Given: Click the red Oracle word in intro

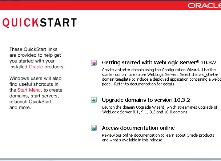Looking at the screenshot, I should (36, 67).
